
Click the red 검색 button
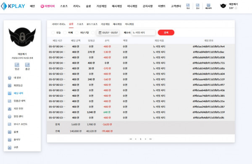coord(166,33)
